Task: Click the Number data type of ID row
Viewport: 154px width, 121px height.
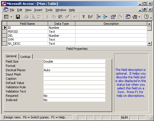Action: click(x=62, y=28)
